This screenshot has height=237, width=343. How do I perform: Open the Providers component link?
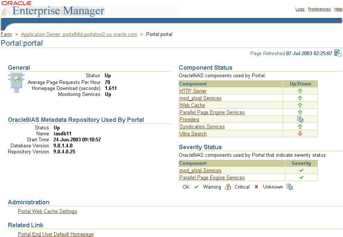point(189,120)
